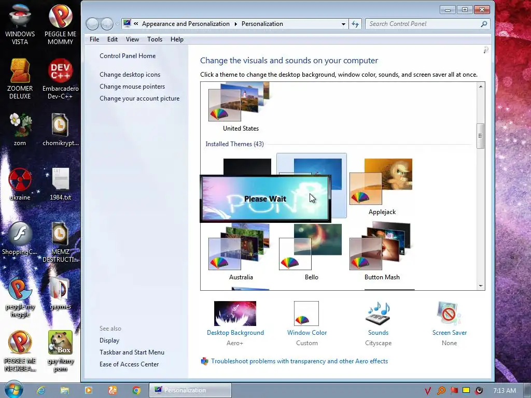Open the Edit menu
531x398 pixels.
(113, 39)
